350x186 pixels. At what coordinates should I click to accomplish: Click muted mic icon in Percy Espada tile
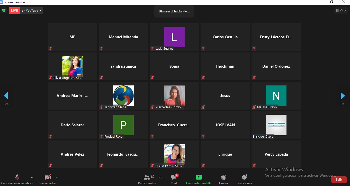(x=254, y=166)
